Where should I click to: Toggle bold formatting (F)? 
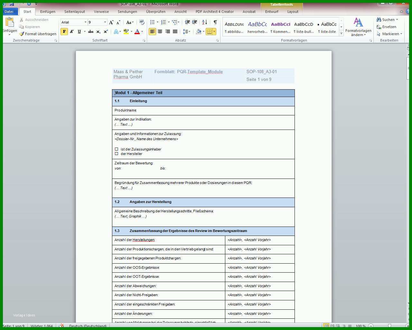click(x=64, y=31)
